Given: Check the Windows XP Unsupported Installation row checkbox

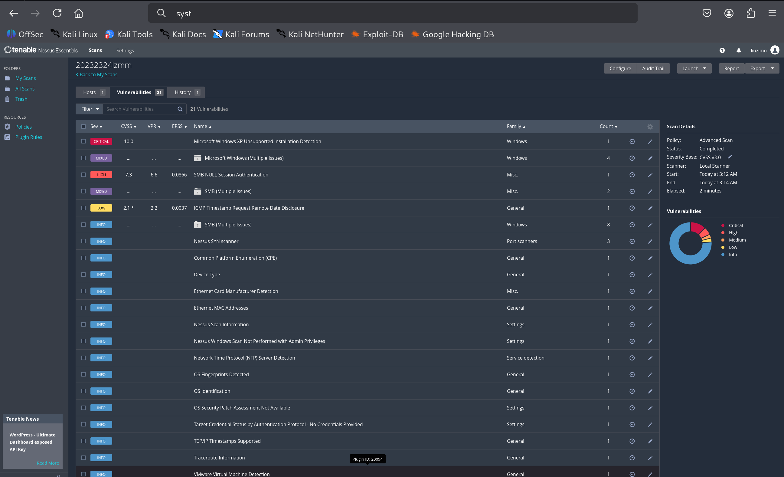Looking at the screenshot, I should tap(83, 141).
